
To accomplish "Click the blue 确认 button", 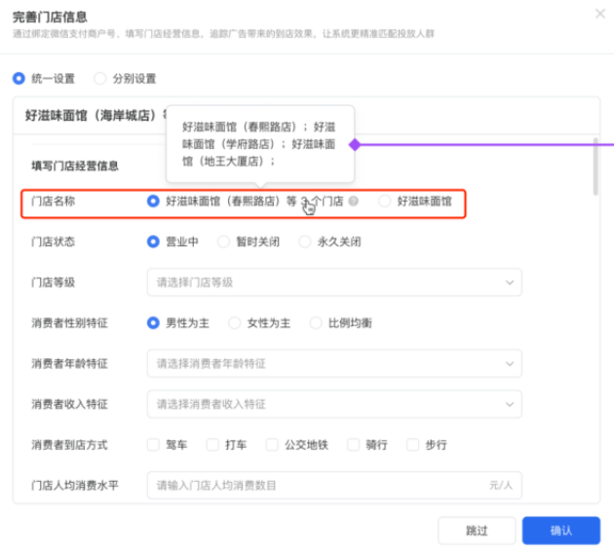I will click(x=560, y=531).
